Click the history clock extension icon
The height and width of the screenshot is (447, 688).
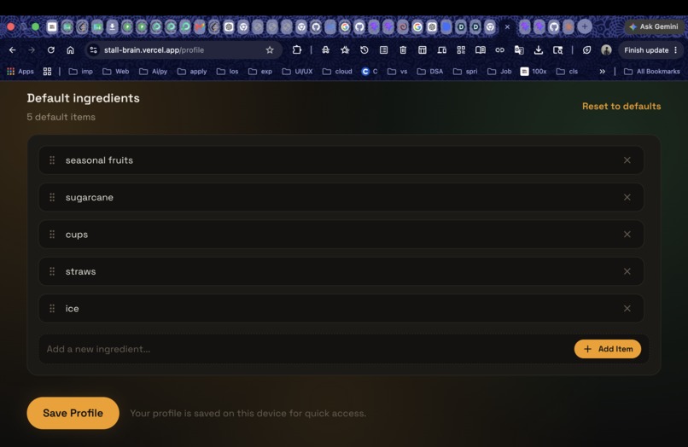coord(364,50)
